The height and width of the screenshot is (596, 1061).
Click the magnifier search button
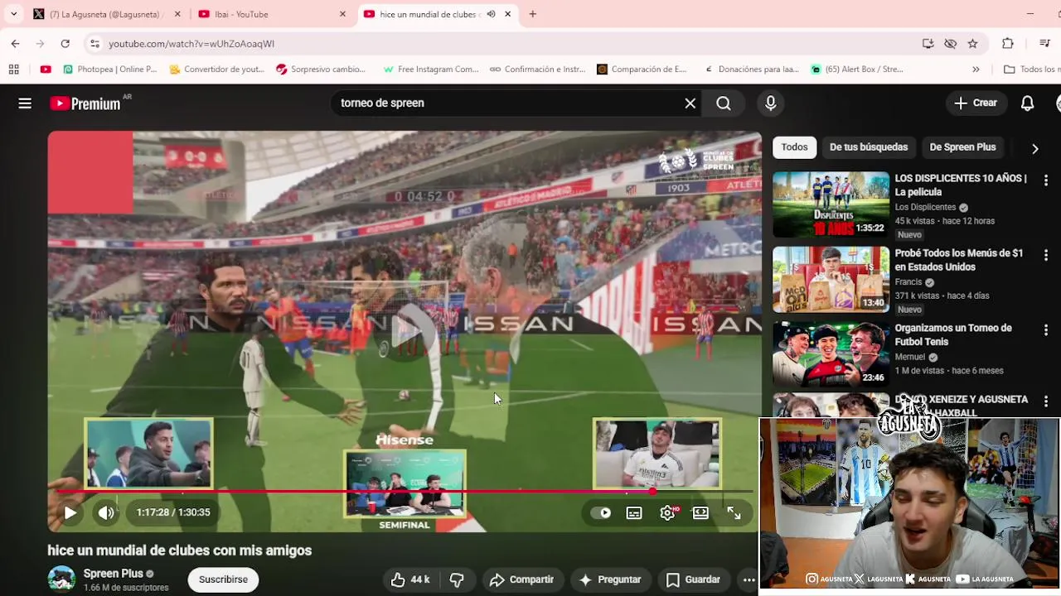click(724, 103)
